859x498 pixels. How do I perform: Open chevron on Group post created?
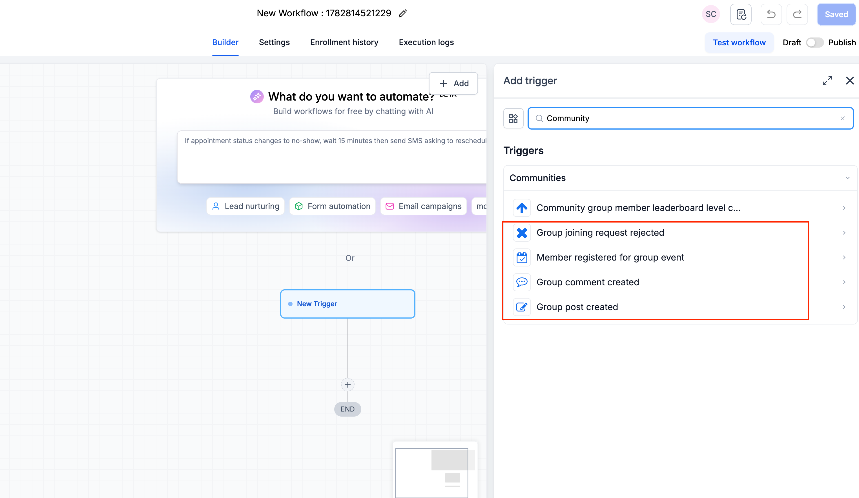pos(844,307)
